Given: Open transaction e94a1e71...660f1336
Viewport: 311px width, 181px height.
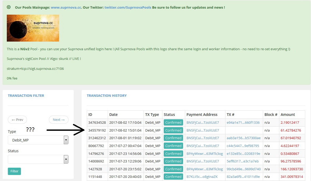Looking at the screenshot, I should click(243, 122).
